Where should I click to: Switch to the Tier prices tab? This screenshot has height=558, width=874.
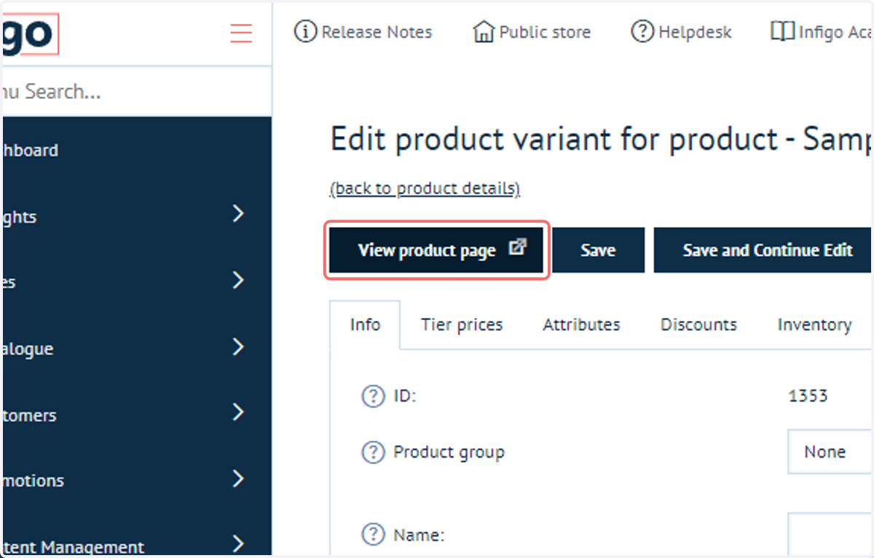click(x=462, y=324)
